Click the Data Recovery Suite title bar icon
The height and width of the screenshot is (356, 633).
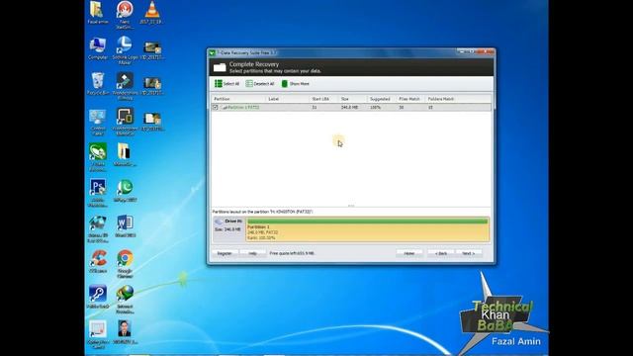click(212, 52)
